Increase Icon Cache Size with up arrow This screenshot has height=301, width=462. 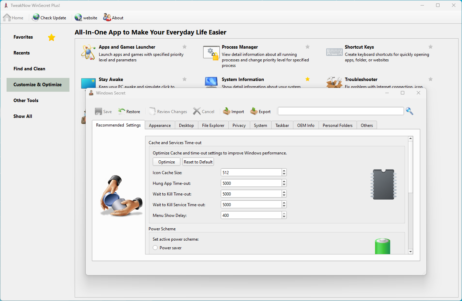(x=284, y=170)
